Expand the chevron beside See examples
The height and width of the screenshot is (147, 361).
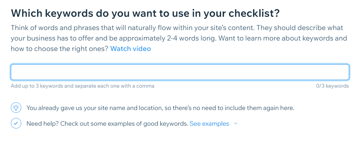236,124
